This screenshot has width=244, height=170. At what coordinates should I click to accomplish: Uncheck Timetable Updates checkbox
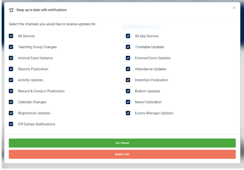coord(128,47)
